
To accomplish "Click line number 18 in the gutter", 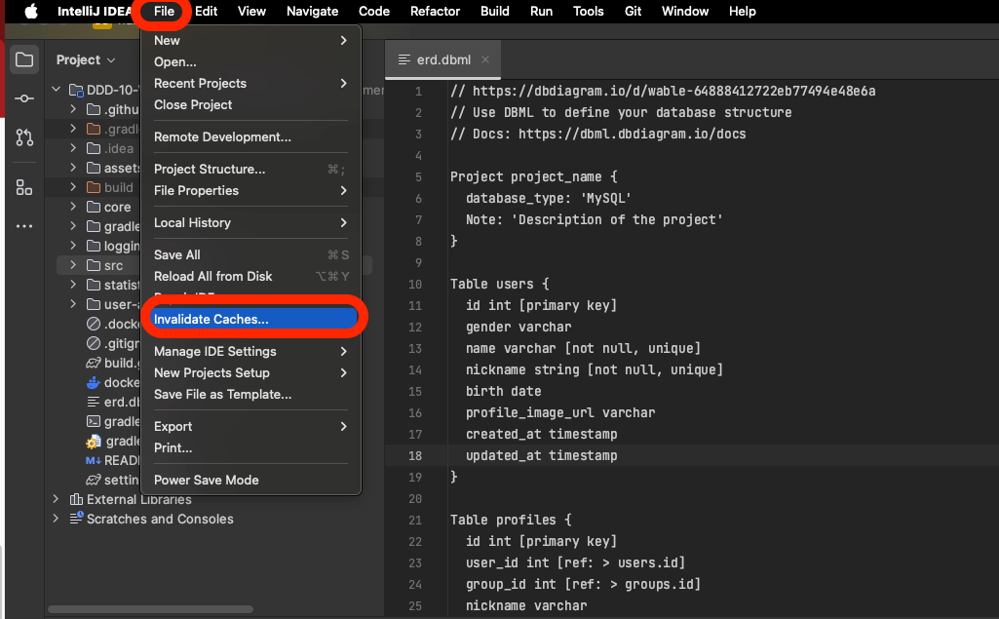I will coord(415,456).
